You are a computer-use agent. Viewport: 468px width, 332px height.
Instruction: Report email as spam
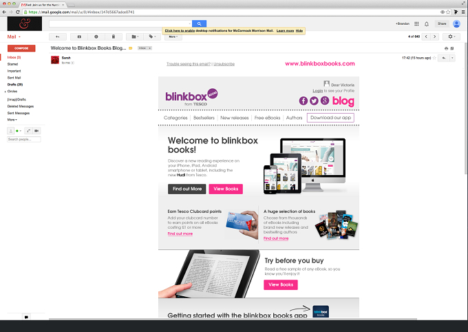coord(96,37)
